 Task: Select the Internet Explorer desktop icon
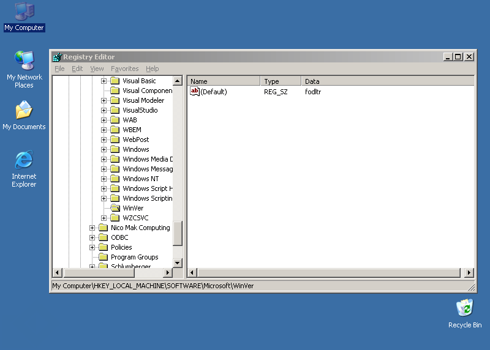24,169
